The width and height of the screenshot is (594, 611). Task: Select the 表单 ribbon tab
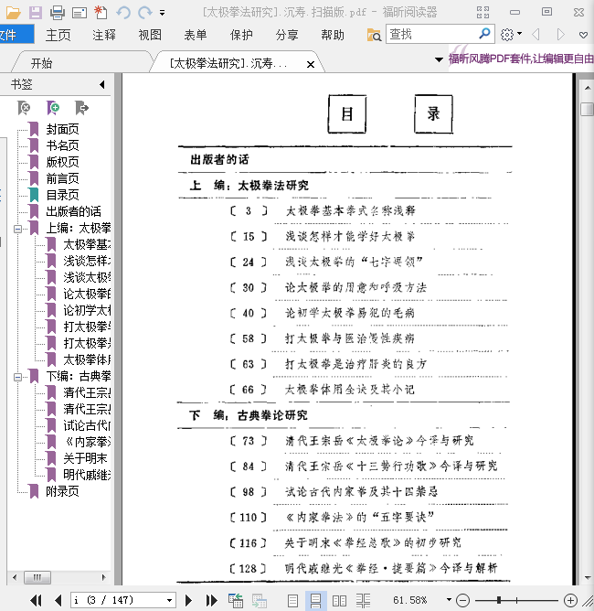pyautogui.click(x=196, y=35)
